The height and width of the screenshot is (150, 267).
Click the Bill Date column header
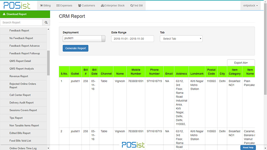[x=94, y=72]
